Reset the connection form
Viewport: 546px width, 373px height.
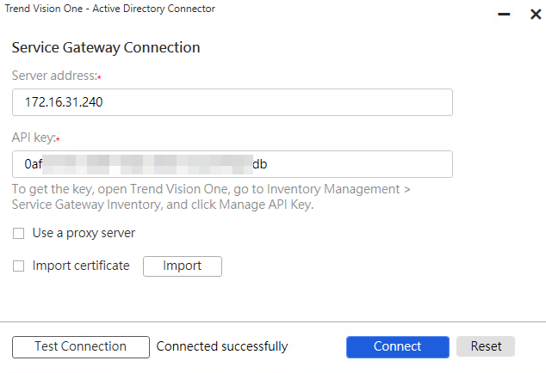click(x=486, y=346)
